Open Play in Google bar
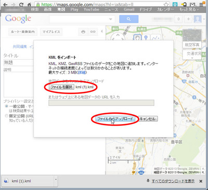 [74, 9]
